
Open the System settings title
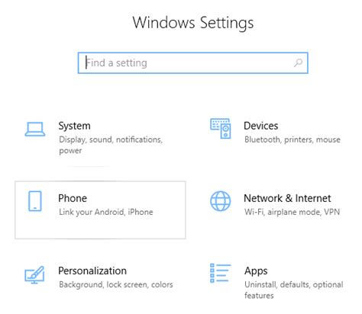click(74, 126)
